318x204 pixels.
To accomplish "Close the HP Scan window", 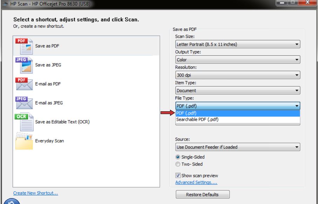I will coord(307,3).
